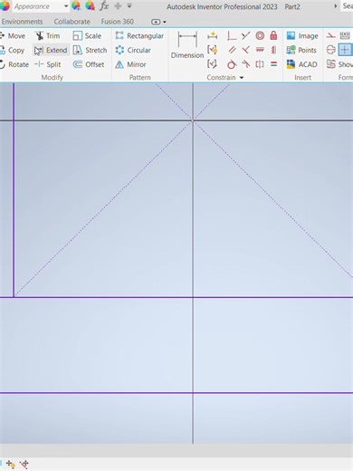Apply the Parallel constraint
Image resolution: width=353 pixels, height=471 pixels.
(x=232, y=50)
